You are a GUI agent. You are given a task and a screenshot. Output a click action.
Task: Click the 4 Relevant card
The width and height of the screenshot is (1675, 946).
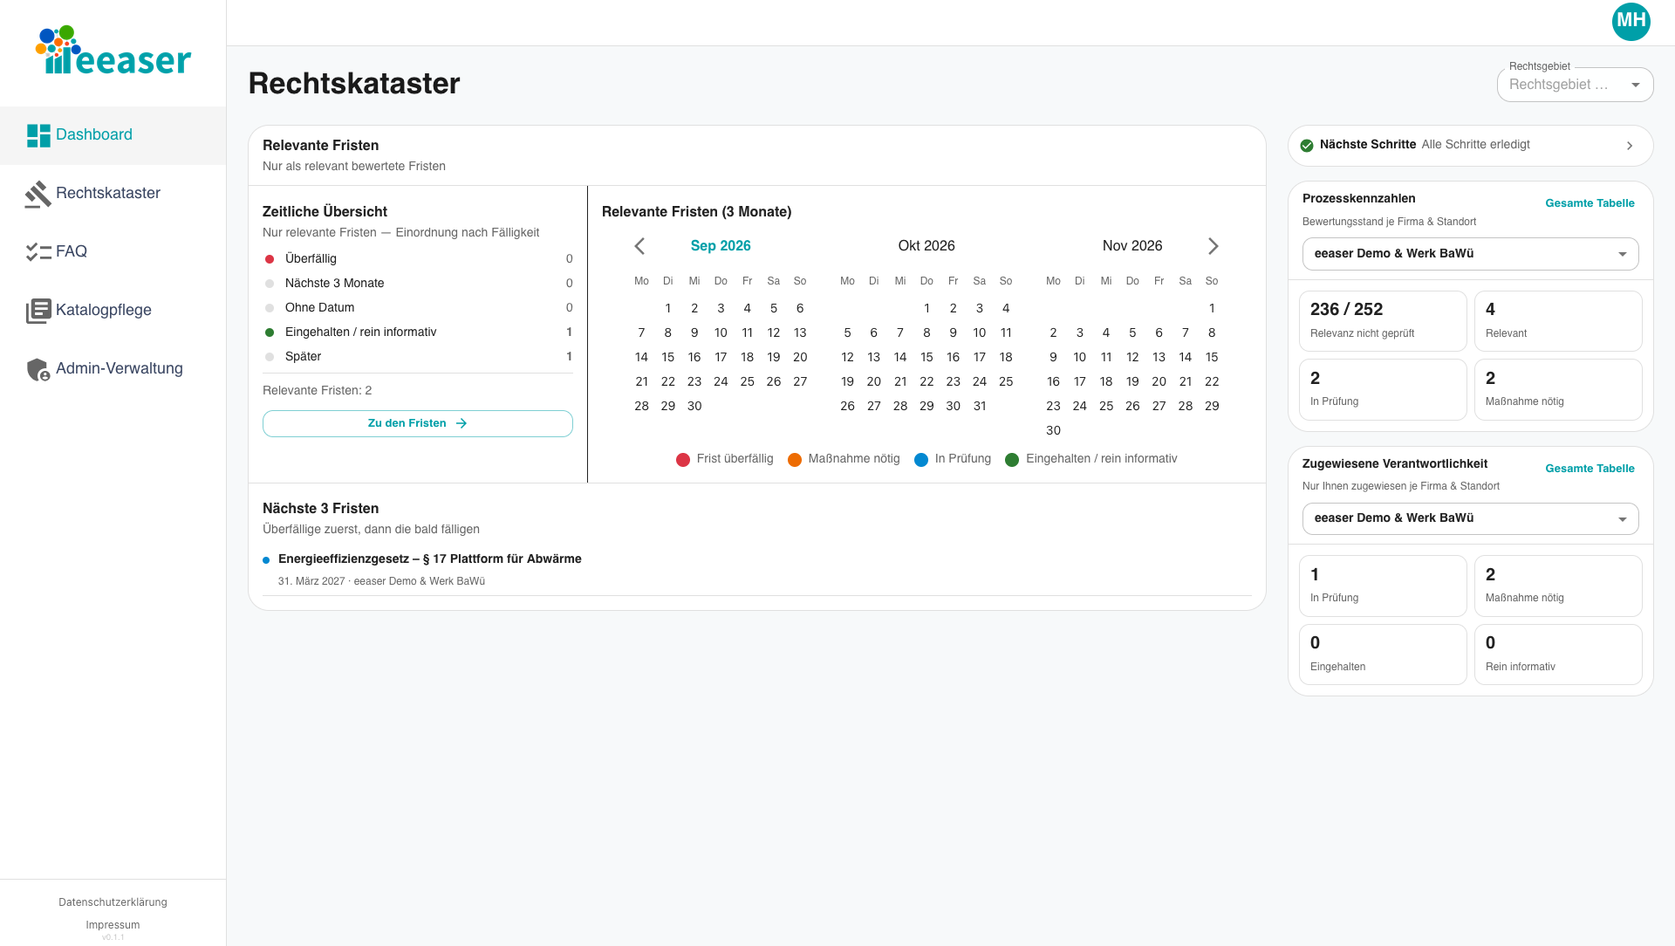(1558, 321)
